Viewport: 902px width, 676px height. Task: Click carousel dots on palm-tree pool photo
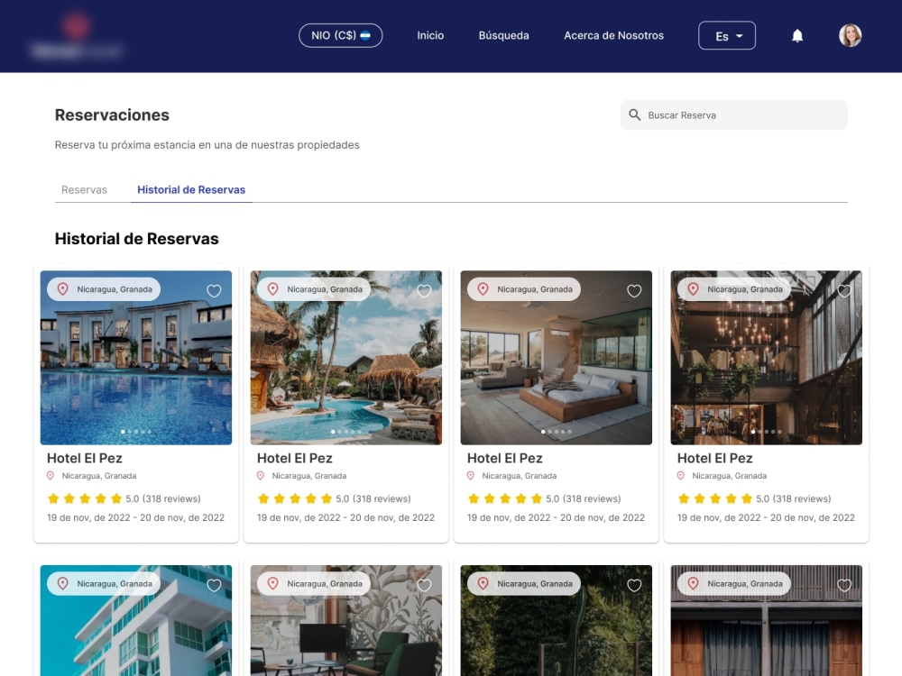point(345,432)
